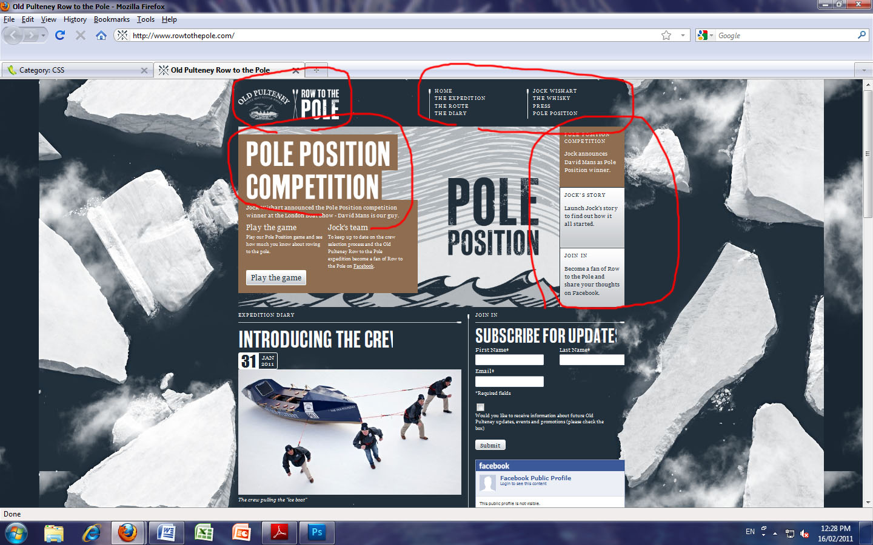Open THE DIARY nav link
Image resolution: width=873 pixels, height=545 pixels.
pyautogui.click(x=450, y=113)
